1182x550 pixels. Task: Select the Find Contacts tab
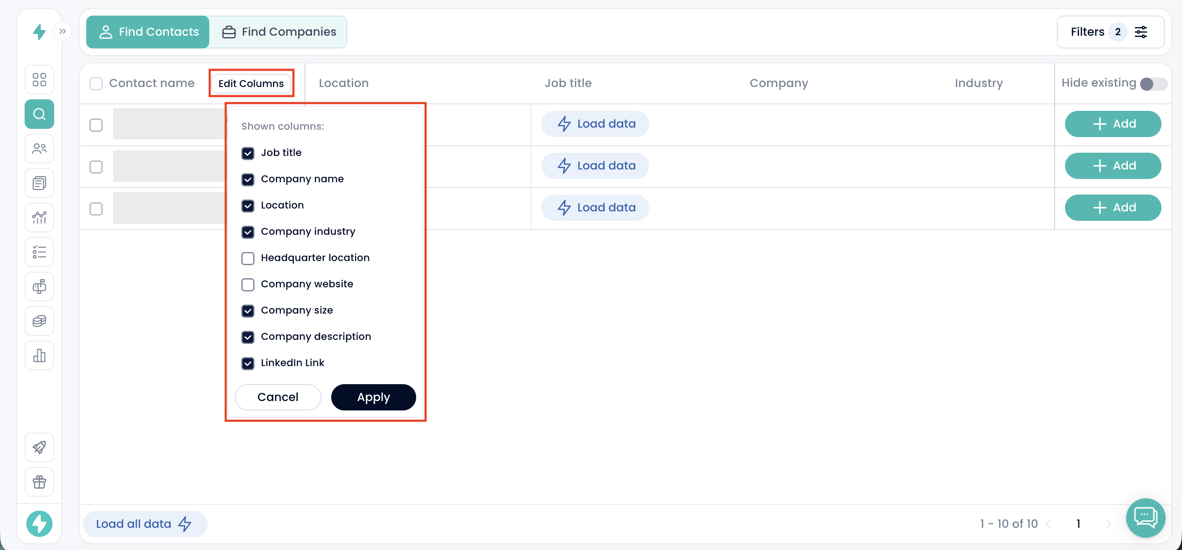point(148,32)
